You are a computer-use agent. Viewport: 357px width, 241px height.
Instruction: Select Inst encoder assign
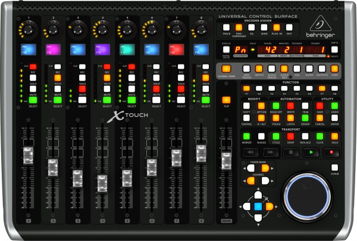pos(289,27)
